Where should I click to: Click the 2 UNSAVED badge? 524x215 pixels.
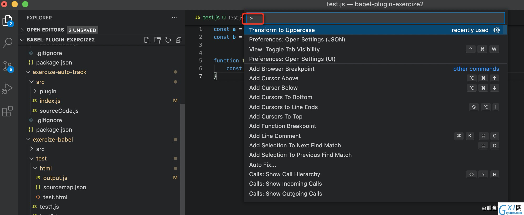pyautogui.click(x=82, y=30)
